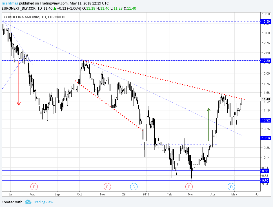Viewport: 273px width, 207px height.
Task: Click the Sep time axis label
Action: pyautogui.click(x=57, y=194)
